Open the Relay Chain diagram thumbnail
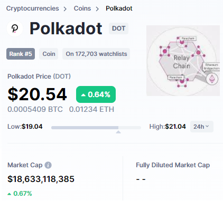223x201 pixels. 183,61
